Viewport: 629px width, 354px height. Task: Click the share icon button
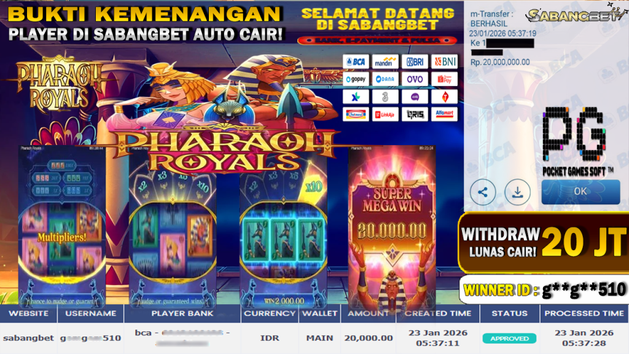click(483, 192)
